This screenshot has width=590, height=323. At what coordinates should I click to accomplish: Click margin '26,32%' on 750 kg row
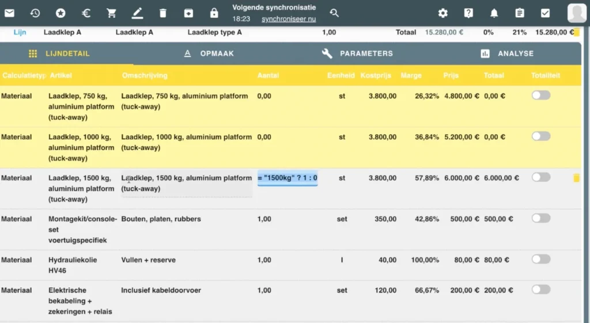427,96
